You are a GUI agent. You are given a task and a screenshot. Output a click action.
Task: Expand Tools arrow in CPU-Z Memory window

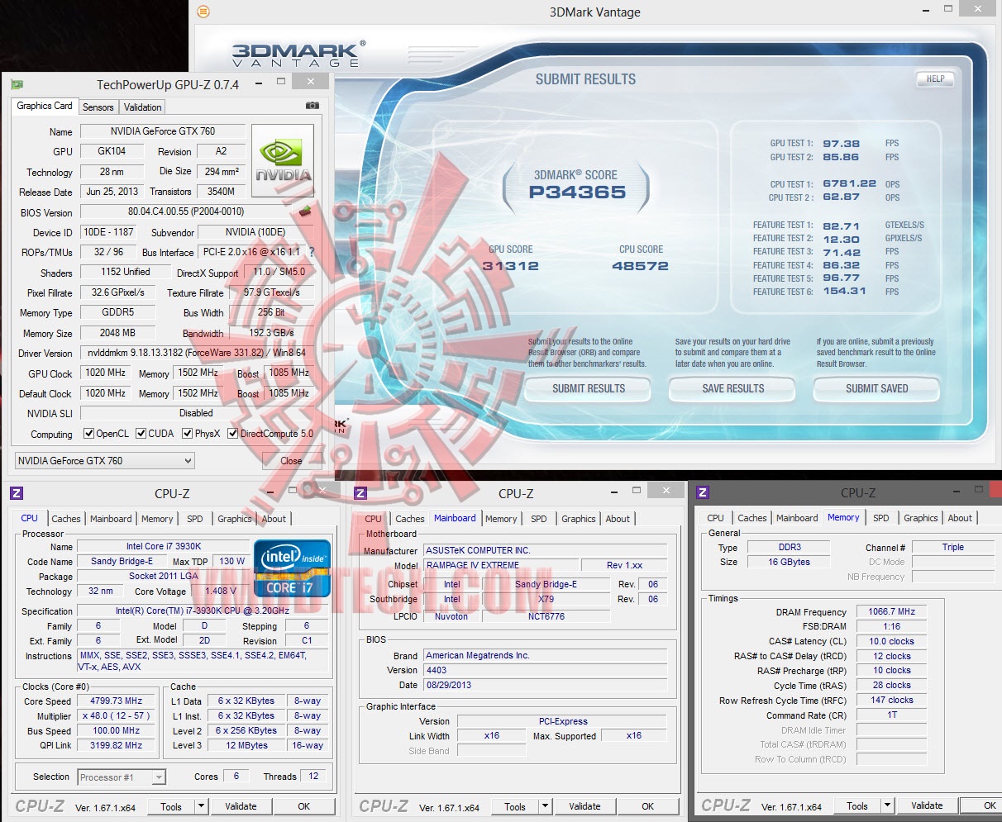pos(887,805)
